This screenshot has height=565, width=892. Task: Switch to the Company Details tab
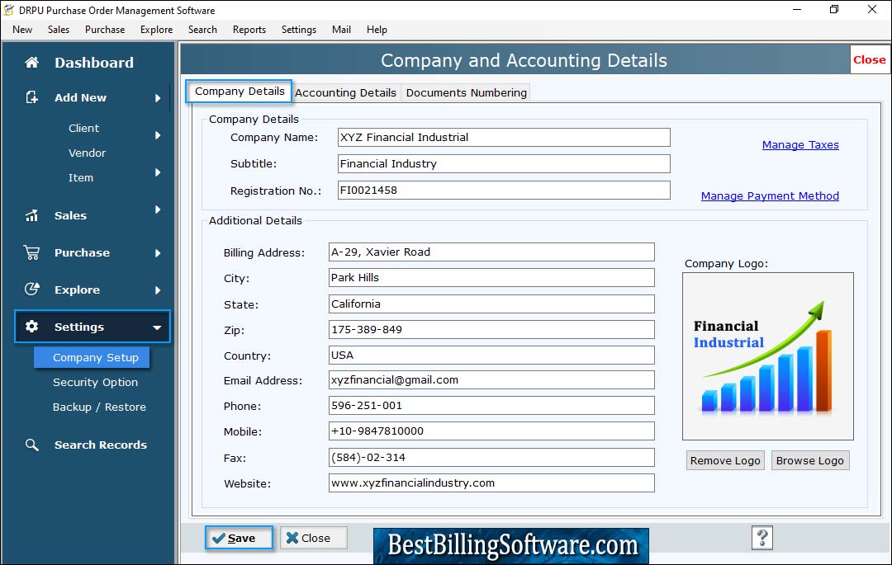[239, 92]
